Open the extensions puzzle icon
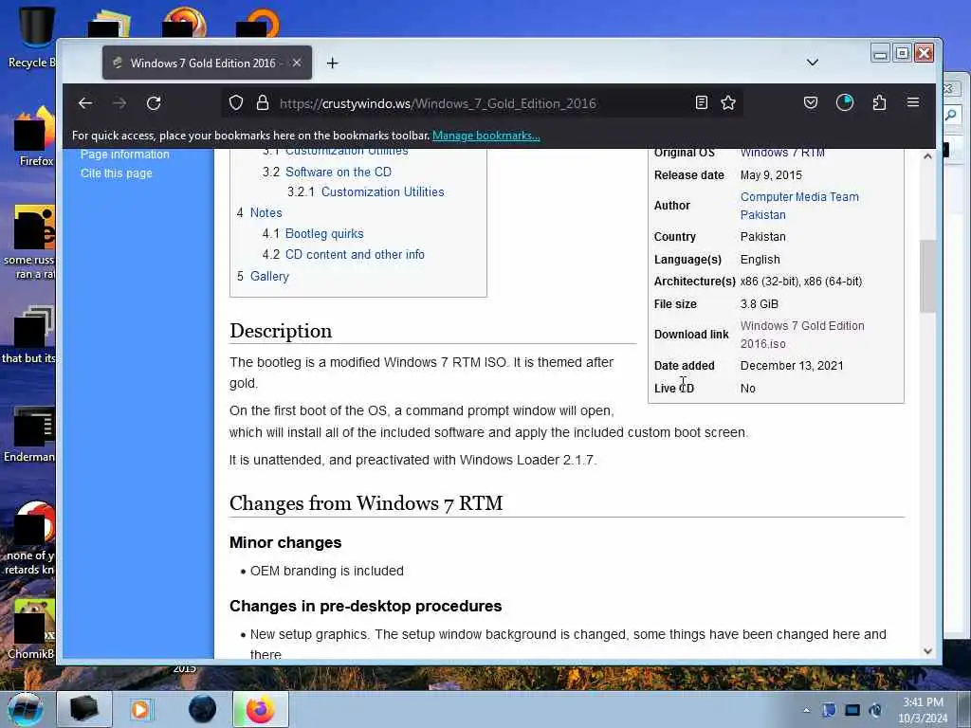971x728 pixels. (x=879, y=102)
